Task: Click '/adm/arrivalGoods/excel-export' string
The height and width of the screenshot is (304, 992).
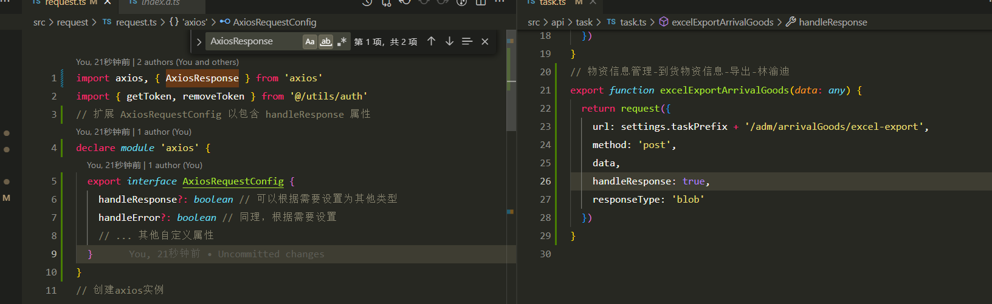Action: pos(834,127)
